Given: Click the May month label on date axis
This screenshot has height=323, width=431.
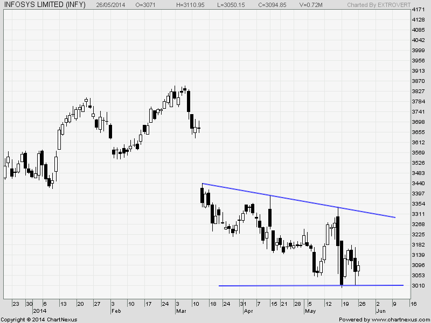Looking at the screenshot, I should [x=311, y=311].
